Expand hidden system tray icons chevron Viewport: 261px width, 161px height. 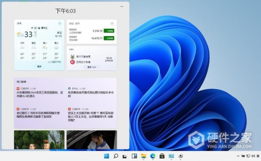(238, 156)
